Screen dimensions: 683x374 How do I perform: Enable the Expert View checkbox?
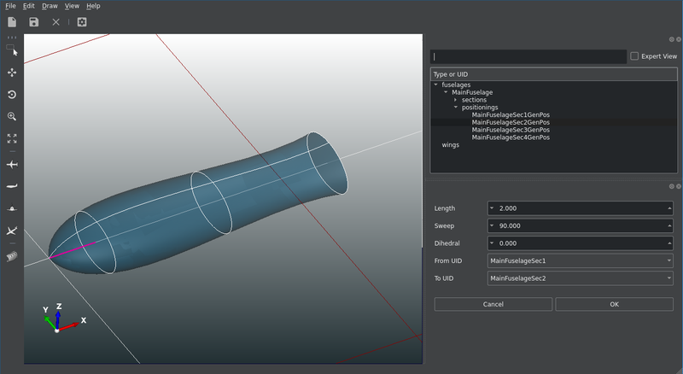(633, 56)
